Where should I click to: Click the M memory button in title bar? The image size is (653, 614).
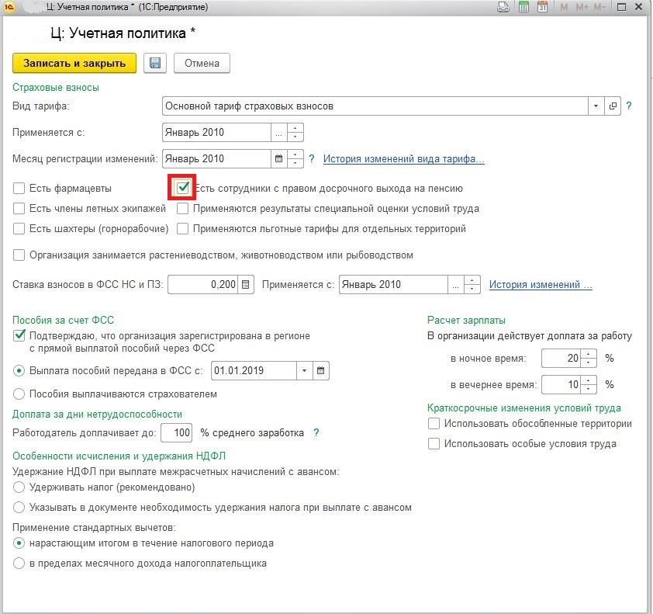(x=564, y=7)
